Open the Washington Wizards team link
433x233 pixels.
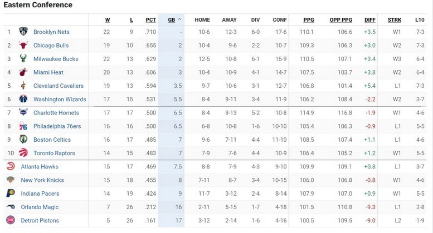[60, 100]
